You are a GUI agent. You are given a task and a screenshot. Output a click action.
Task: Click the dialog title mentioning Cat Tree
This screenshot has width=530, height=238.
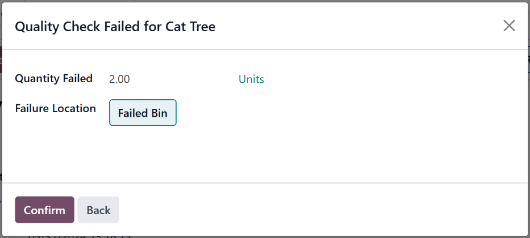click(x=115, y=26)
